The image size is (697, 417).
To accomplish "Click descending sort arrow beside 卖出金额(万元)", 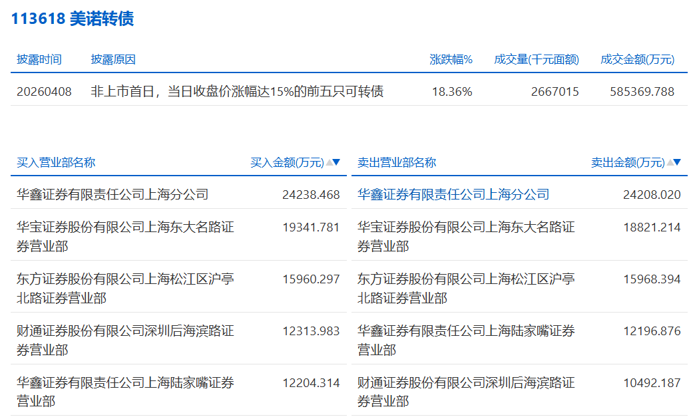I will [x=678, y=162].
